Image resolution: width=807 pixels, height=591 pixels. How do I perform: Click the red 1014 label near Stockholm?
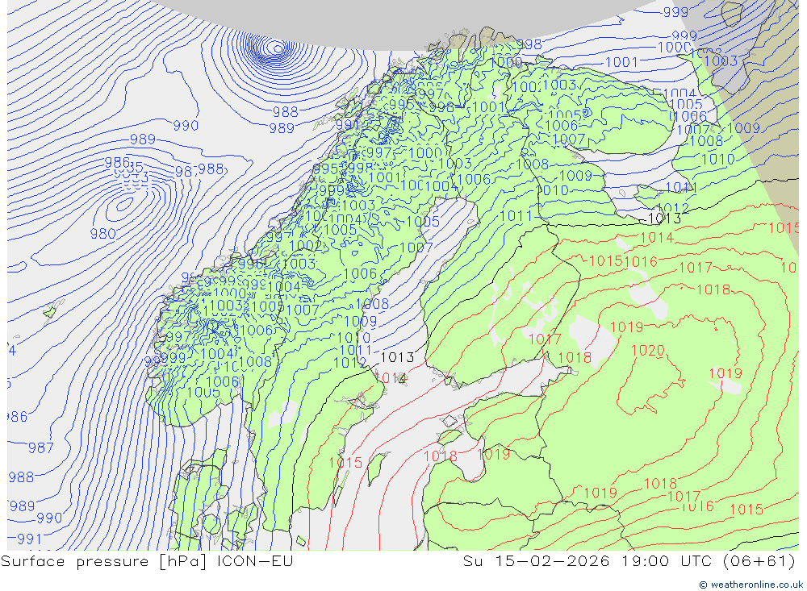[391, 378]
